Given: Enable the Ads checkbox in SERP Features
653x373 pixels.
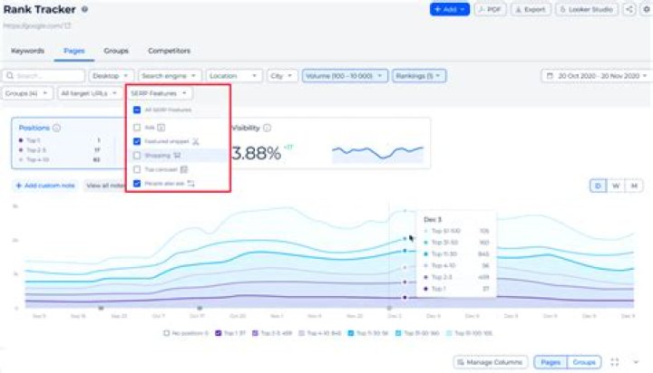Looking at the screenshot, I should click(x=137, y=128).
